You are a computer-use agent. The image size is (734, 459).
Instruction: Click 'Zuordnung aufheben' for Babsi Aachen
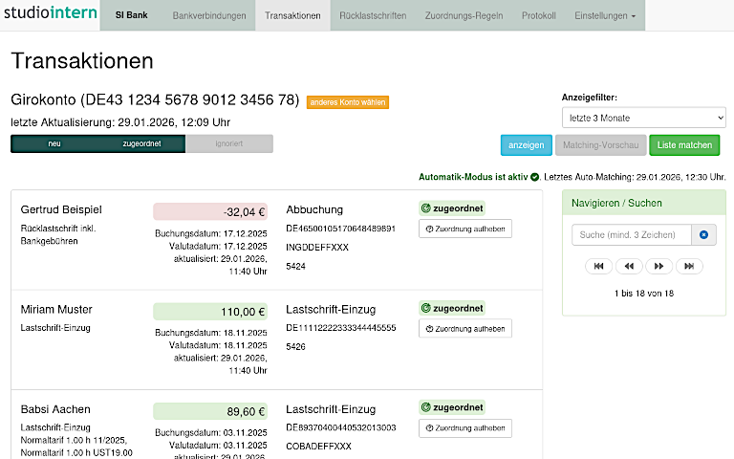click(x=465, y=428)
